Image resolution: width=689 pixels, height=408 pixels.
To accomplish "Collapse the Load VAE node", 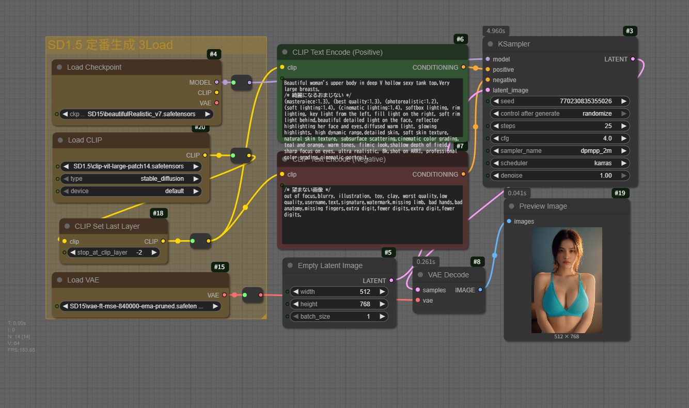I will coord(59,280).
